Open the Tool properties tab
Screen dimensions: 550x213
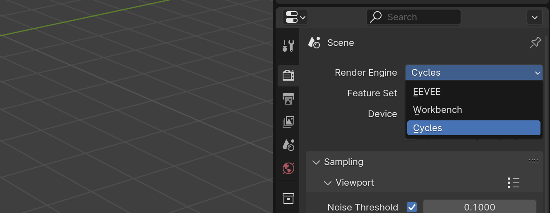pos(288,45)
